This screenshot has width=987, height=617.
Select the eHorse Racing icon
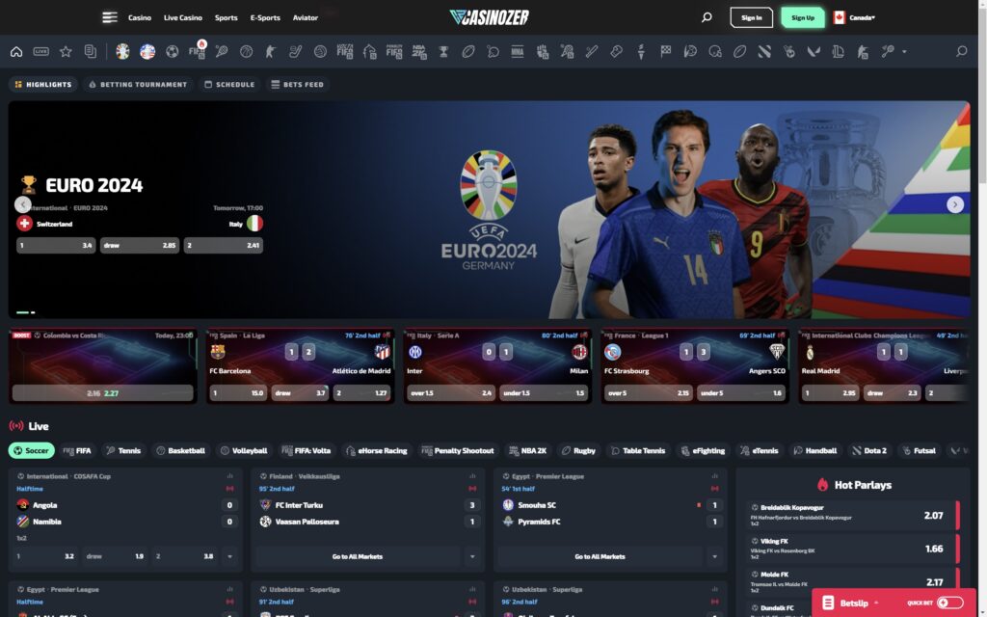[369, 52]
